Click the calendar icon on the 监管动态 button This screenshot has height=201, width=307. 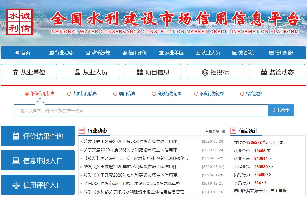[x=264, y=72]
